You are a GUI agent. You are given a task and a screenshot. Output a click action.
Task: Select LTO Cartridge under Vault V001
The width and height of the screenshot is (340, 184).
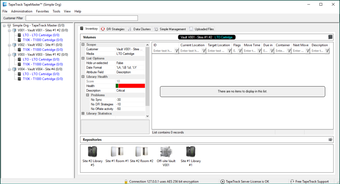tap(41, 35)
